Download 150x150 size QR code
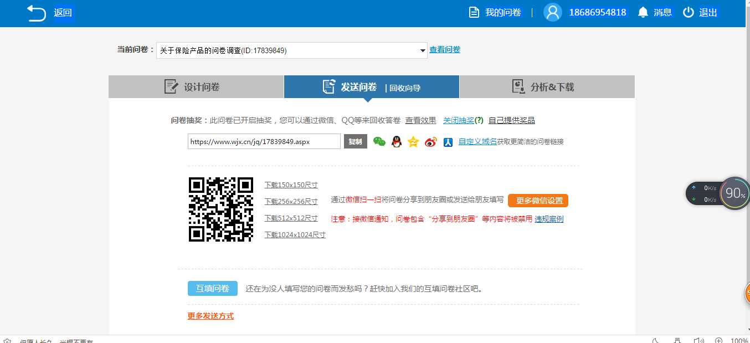Viewport: 750px width, 343px height. coord(291,185)
